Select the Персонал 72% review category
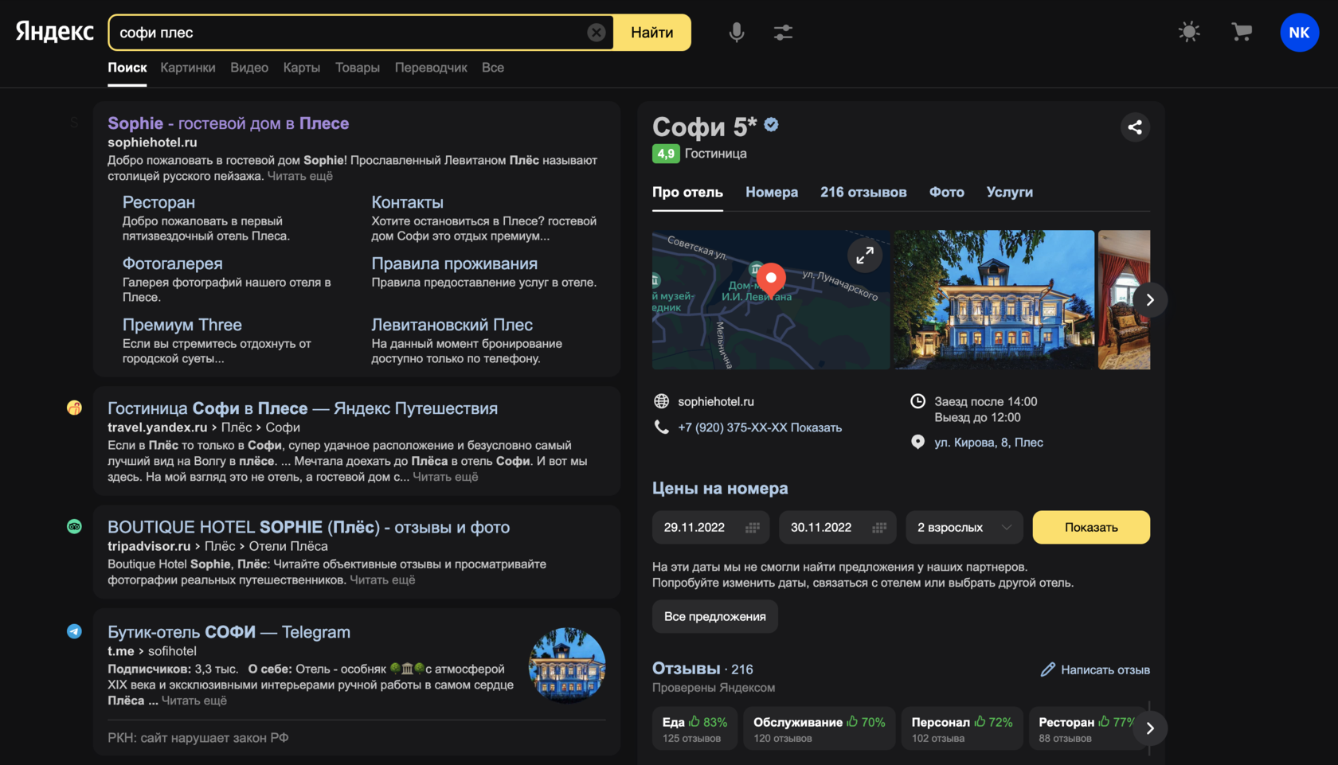The image size is (1338, 765). [962, 728]
